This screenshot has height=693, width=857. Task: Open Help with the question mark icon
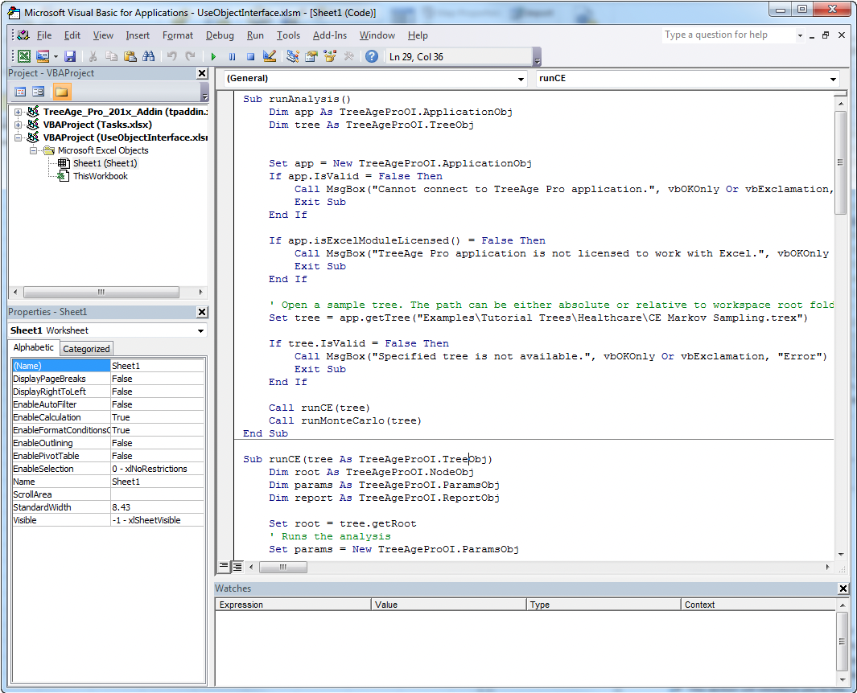[x=371, y=56]
